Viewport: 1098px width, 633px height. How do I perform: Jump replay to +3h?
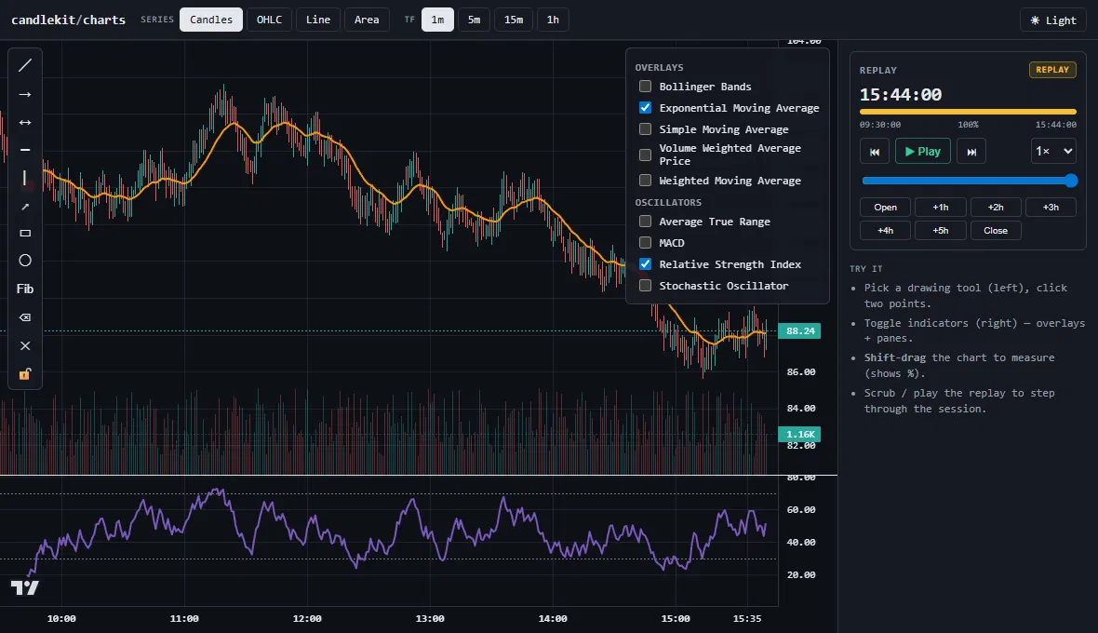pos(1051,208)
